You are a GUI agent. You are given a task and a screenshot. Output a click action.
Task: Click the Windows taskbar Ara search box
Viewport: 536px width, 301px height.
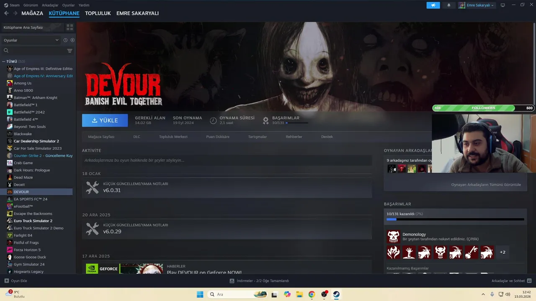click(237, 294)
